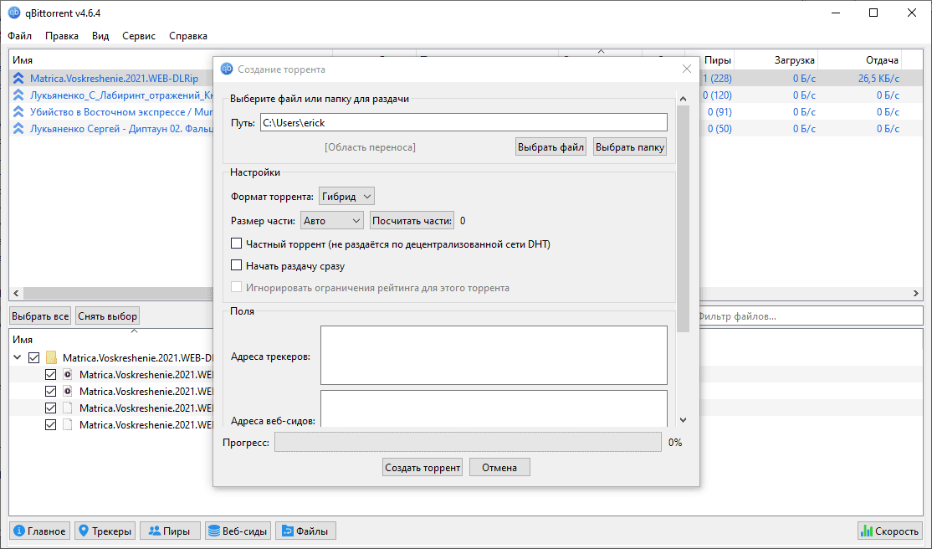
Task: Click Выбрать все in files panel
Action: pos(40,316)
